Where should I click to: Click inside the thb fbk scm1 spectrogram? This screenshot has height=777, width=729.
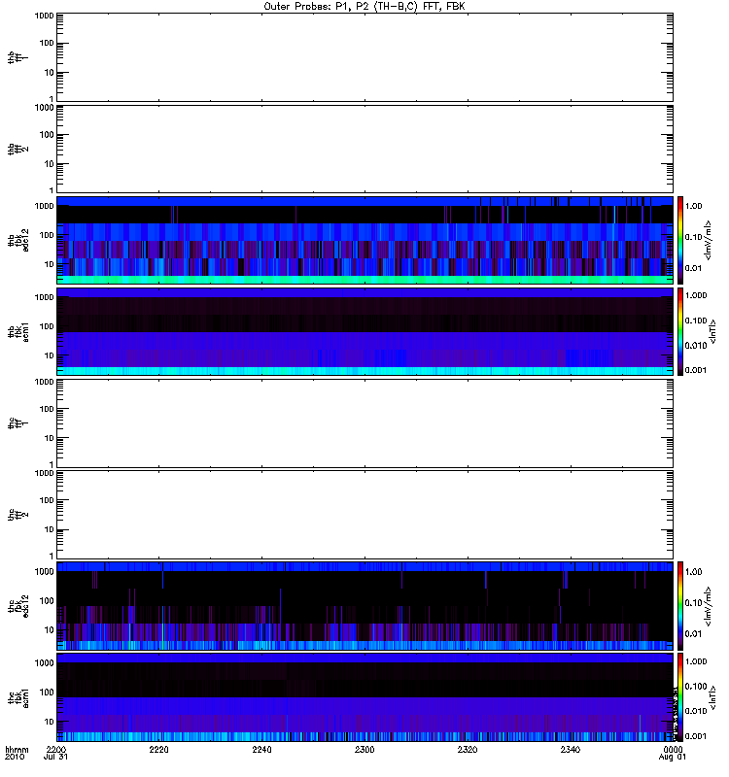click(x=365, y=331)
